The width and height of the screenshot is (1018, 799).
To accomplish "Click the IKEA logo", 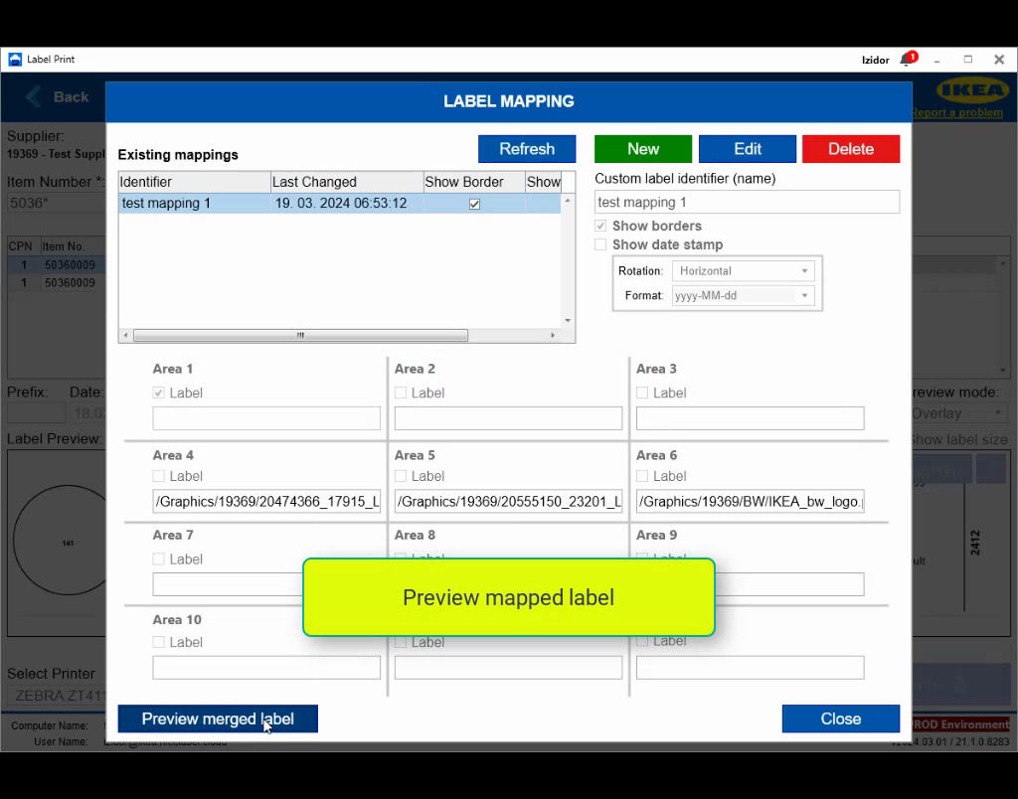I will tap(972, 90).
